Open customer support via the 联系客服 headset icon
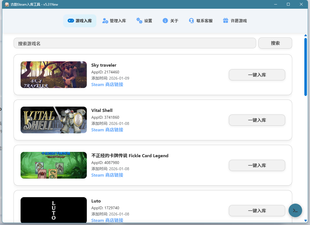This screenshot has height=225, width=310. pyautogui.click(x=191, y=21)
